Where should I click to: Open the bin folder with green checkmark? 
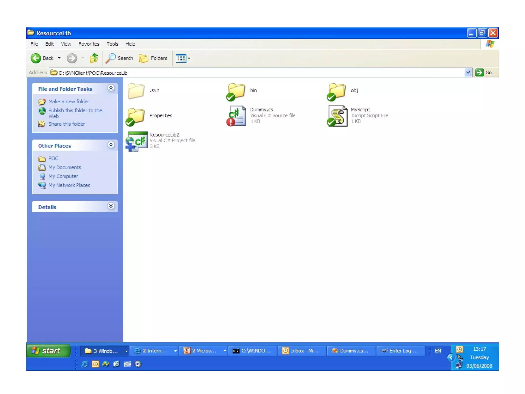pos(236,91)
